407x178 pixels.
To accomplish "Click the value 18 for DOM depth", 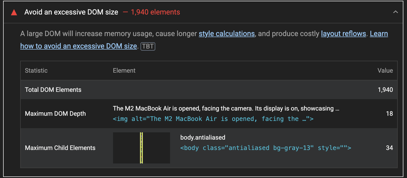I will click(390, 113).
